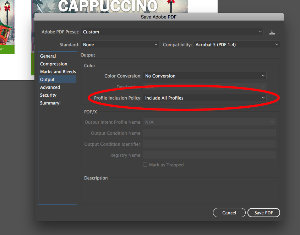
Task: Open the Output Intent Profile Name dropdown
Action: coord(209,122)
